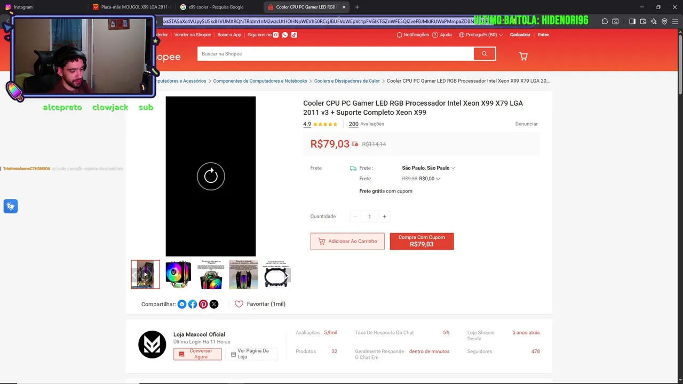
Task: Toggle the browser sidebar panel icon
Action: 632,21
